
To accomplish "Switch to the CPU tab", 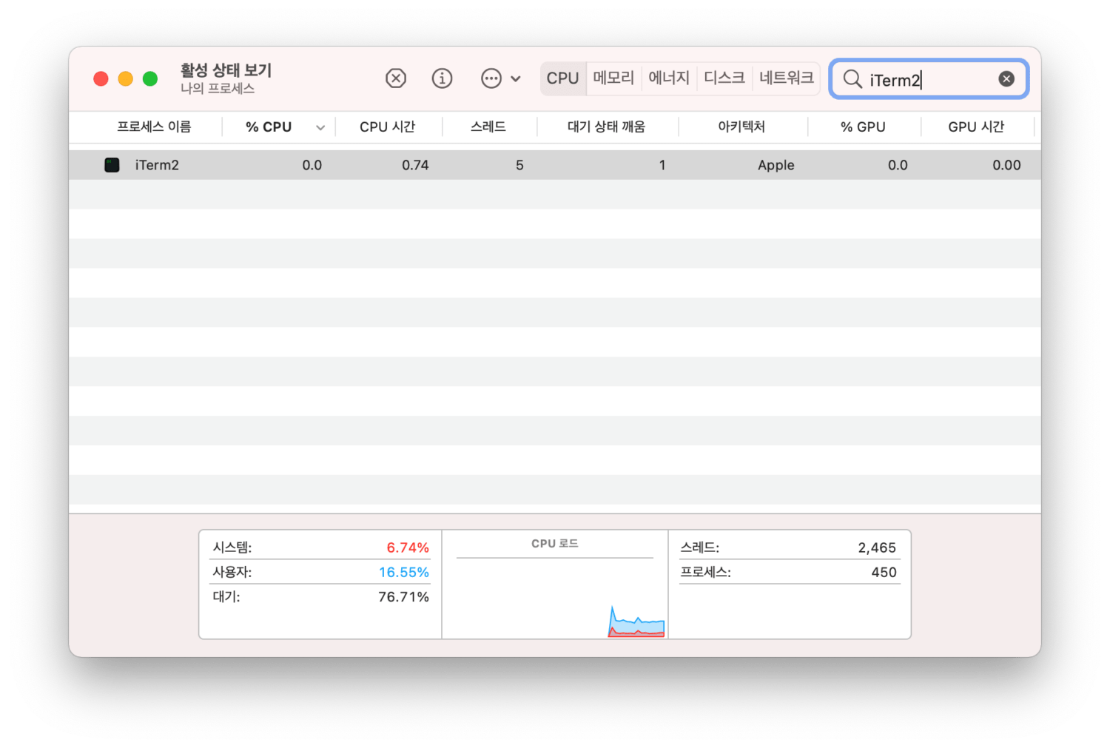I will (562, 78).
